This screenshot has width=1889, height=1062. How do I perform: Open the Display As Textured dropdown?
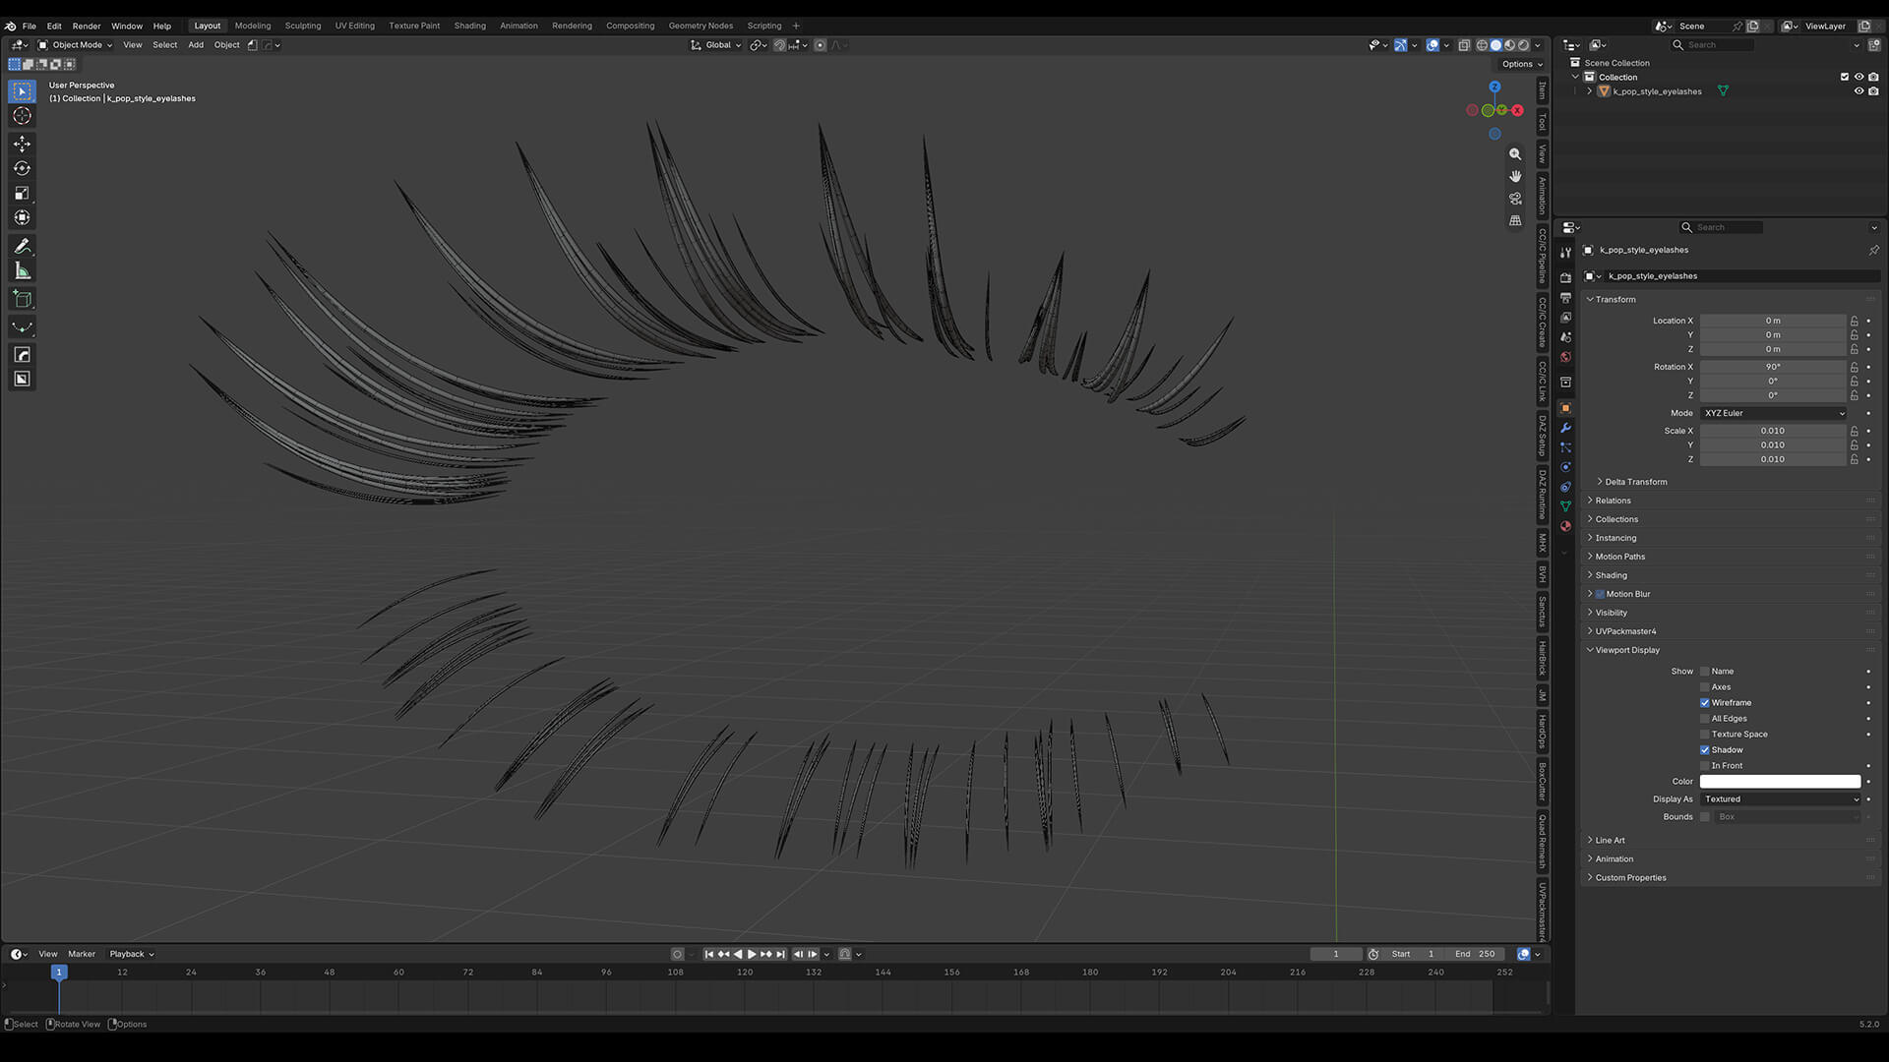(1781, 799)
